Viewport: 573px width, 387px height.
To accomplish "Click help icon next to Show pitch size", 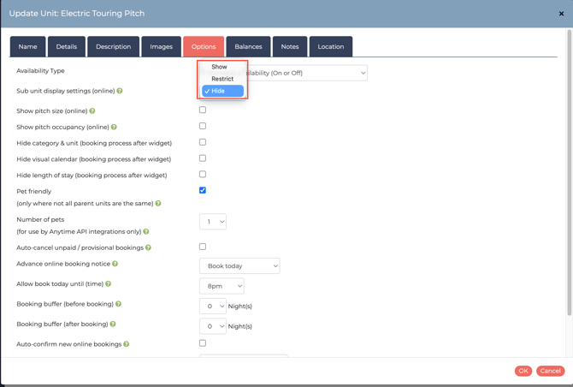I will pos(92,110).
